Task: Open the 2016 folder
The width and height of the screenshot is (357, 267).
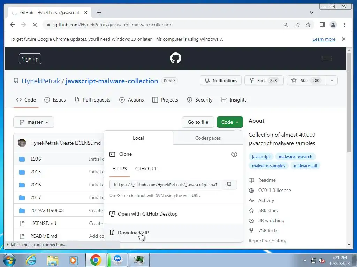Action: click(x=36, y=185)
